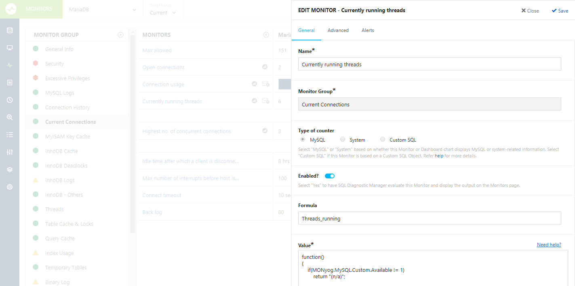Click the layers stack icon in the sidebar
The height and width of the screenshot is (286, 575).
coord(10,169)
